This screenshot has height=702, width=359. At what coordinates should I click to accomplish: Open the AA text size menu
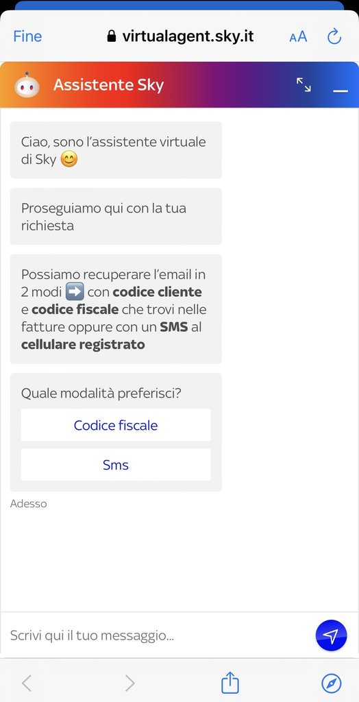coord(298,37)
